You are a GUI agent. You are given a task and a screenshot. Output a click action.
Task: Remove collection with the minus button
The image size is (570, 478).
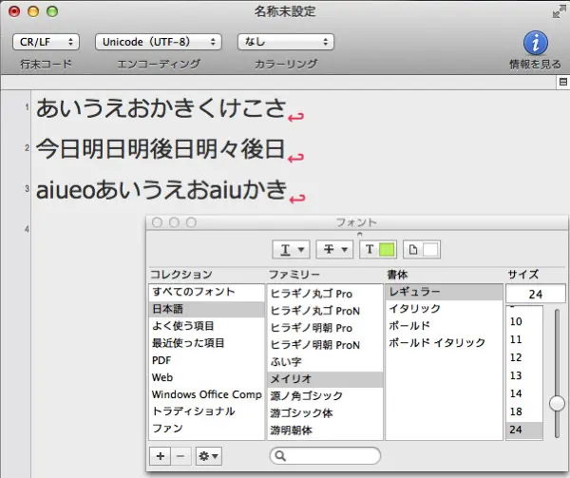click(x=180, y=456)
